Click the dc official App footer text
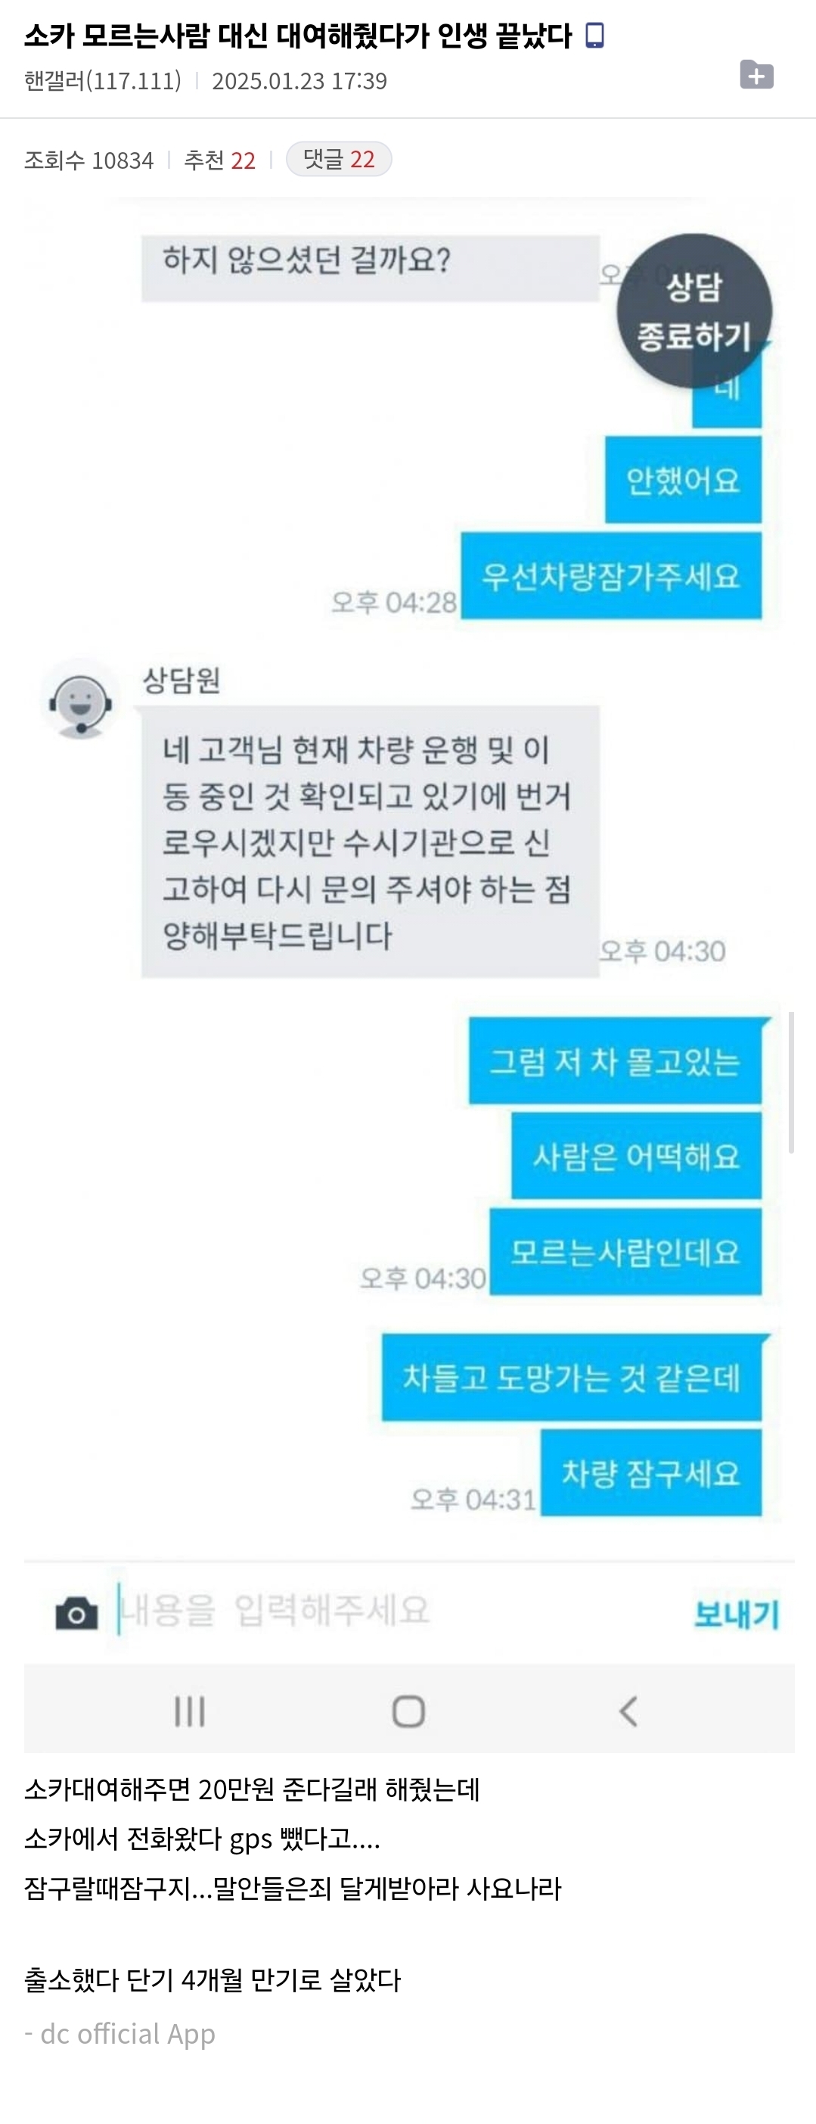 click(120, 2033)
